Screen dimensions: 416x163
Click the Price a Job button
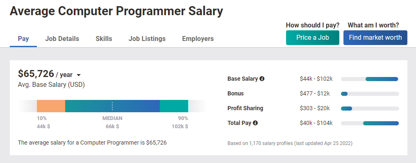pyautogui.click(x=313, y=38)
